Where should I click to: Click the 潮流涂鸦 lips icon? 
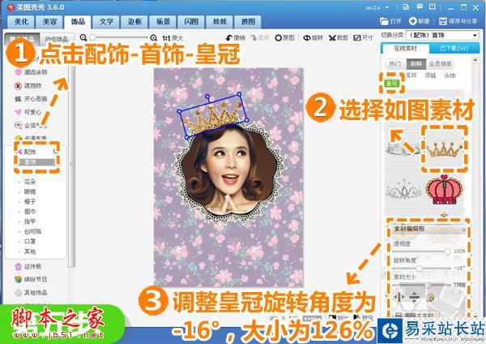(19, 72)
